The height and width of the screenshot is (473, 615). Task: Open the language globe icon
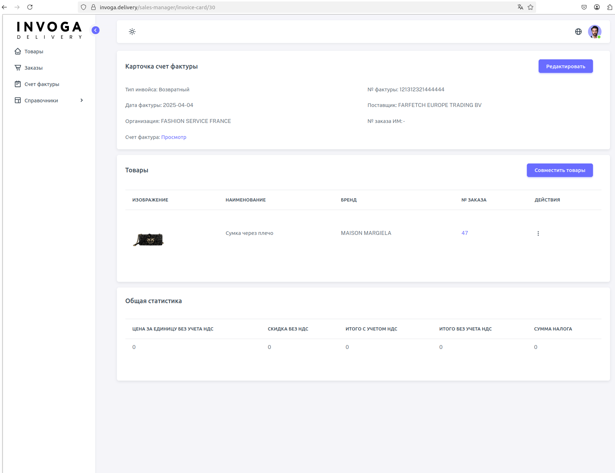coord(578,32)
